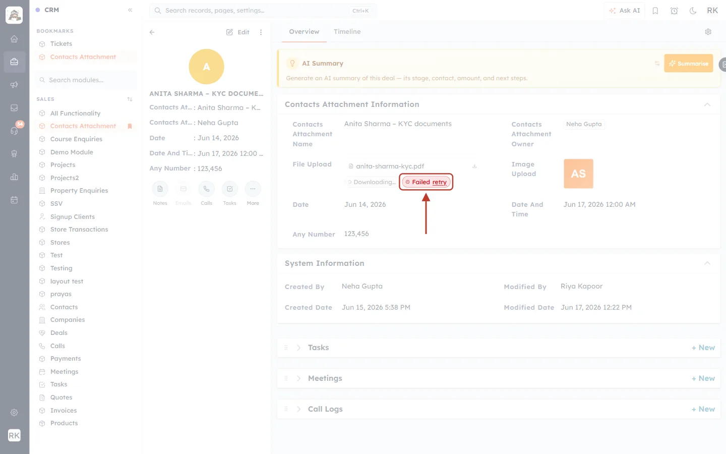Toggle dark mode moon icon
The height and width of the screenshot is (454, 726).
(693, 11)
